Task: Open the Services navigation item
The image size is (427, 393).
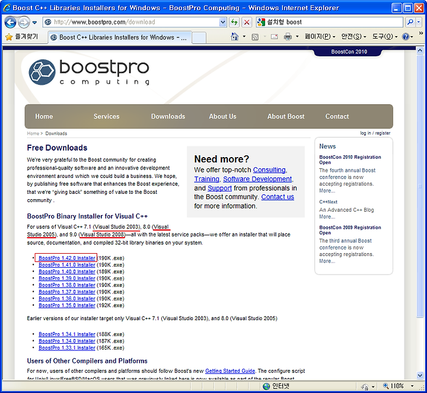Action: [107, 117]
